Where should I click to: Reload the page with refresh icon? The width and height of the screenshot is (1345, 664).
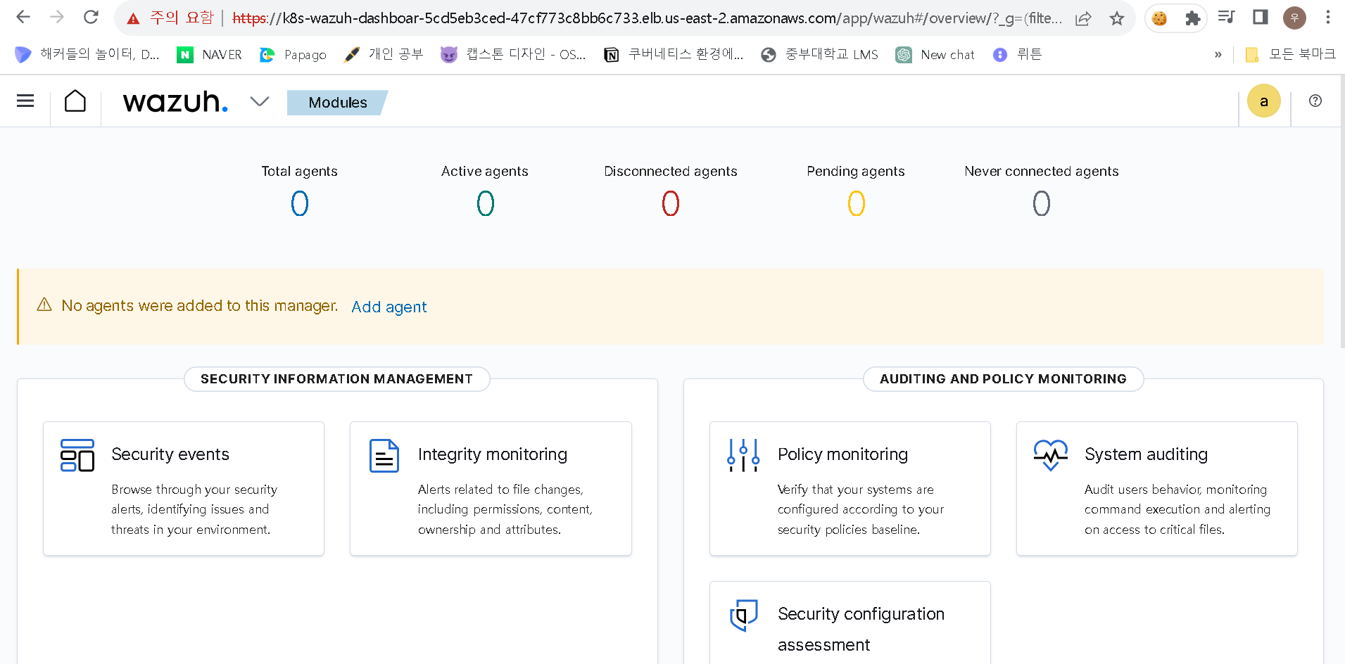(x=91, y=17)
